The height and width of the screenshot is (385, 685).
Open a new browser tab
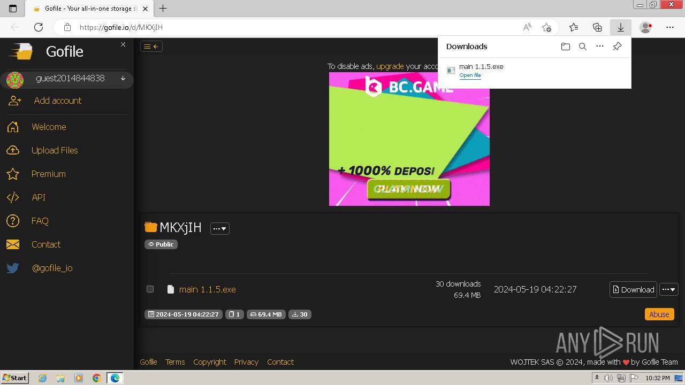pos(163,9)
